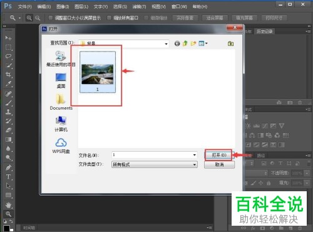Select the Rectangular Marquee tool
Screen dimensions: 313x232
(x=8, y=47)
